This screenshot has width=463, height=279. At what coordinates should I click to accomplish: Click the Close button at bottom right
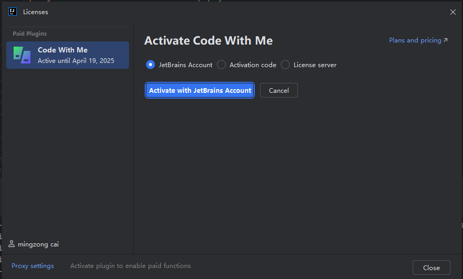431,267
